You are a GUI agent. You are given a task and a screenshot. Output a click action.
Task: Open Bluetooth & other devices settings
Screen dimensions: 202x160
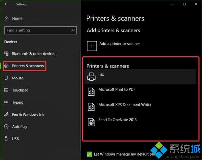click(x=34, y=54)
